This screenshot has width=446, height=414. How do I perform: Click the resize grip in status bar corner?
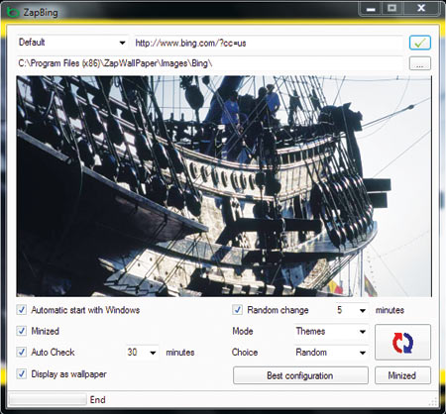(433, 401)
